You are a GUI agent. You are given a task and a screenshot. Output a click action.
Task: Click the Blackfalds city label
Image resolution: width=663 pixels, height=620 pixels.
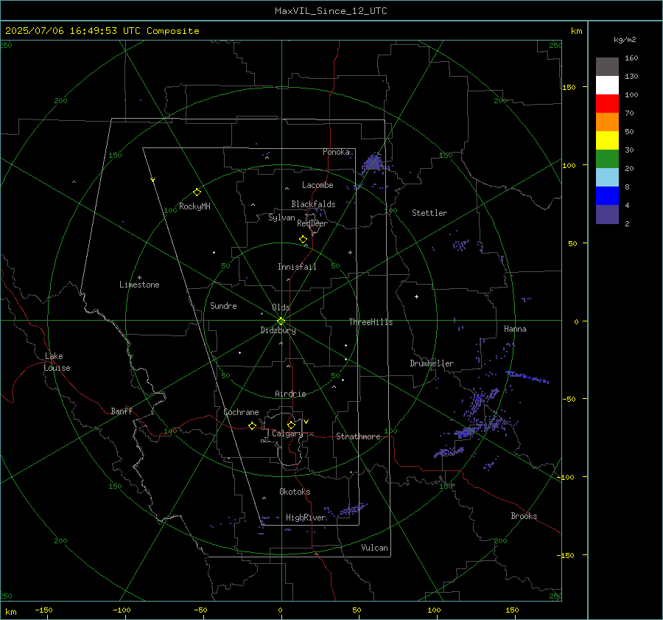(313, 204)
